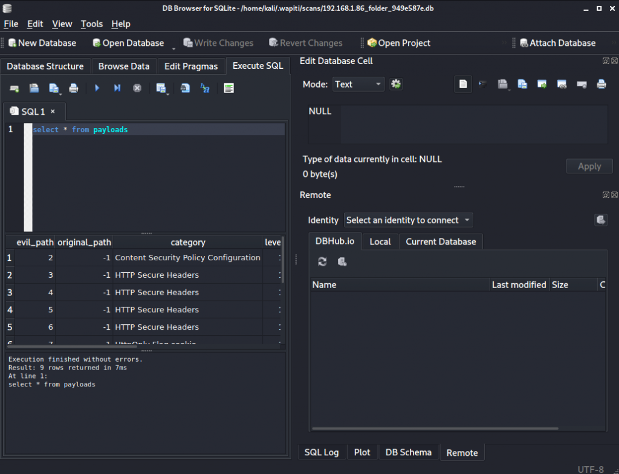This screenshot has height=474, width=619.
Task: Click the set NULL icon in cell editor
Action: [582, 84]
